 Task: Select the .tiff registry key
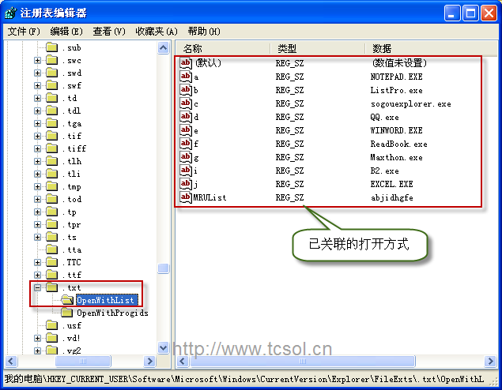pos(74,148)
